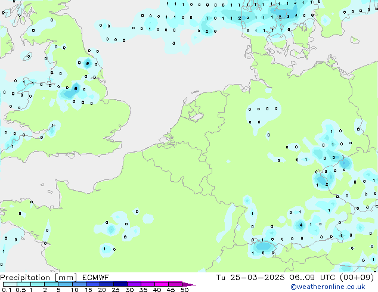Click the 2–5 mm legend swatch
Screen dimensions: 378x292
(x=51, y=284)
